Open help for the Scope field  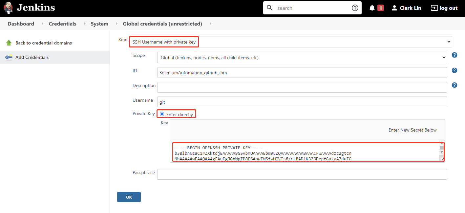point(454,55)
